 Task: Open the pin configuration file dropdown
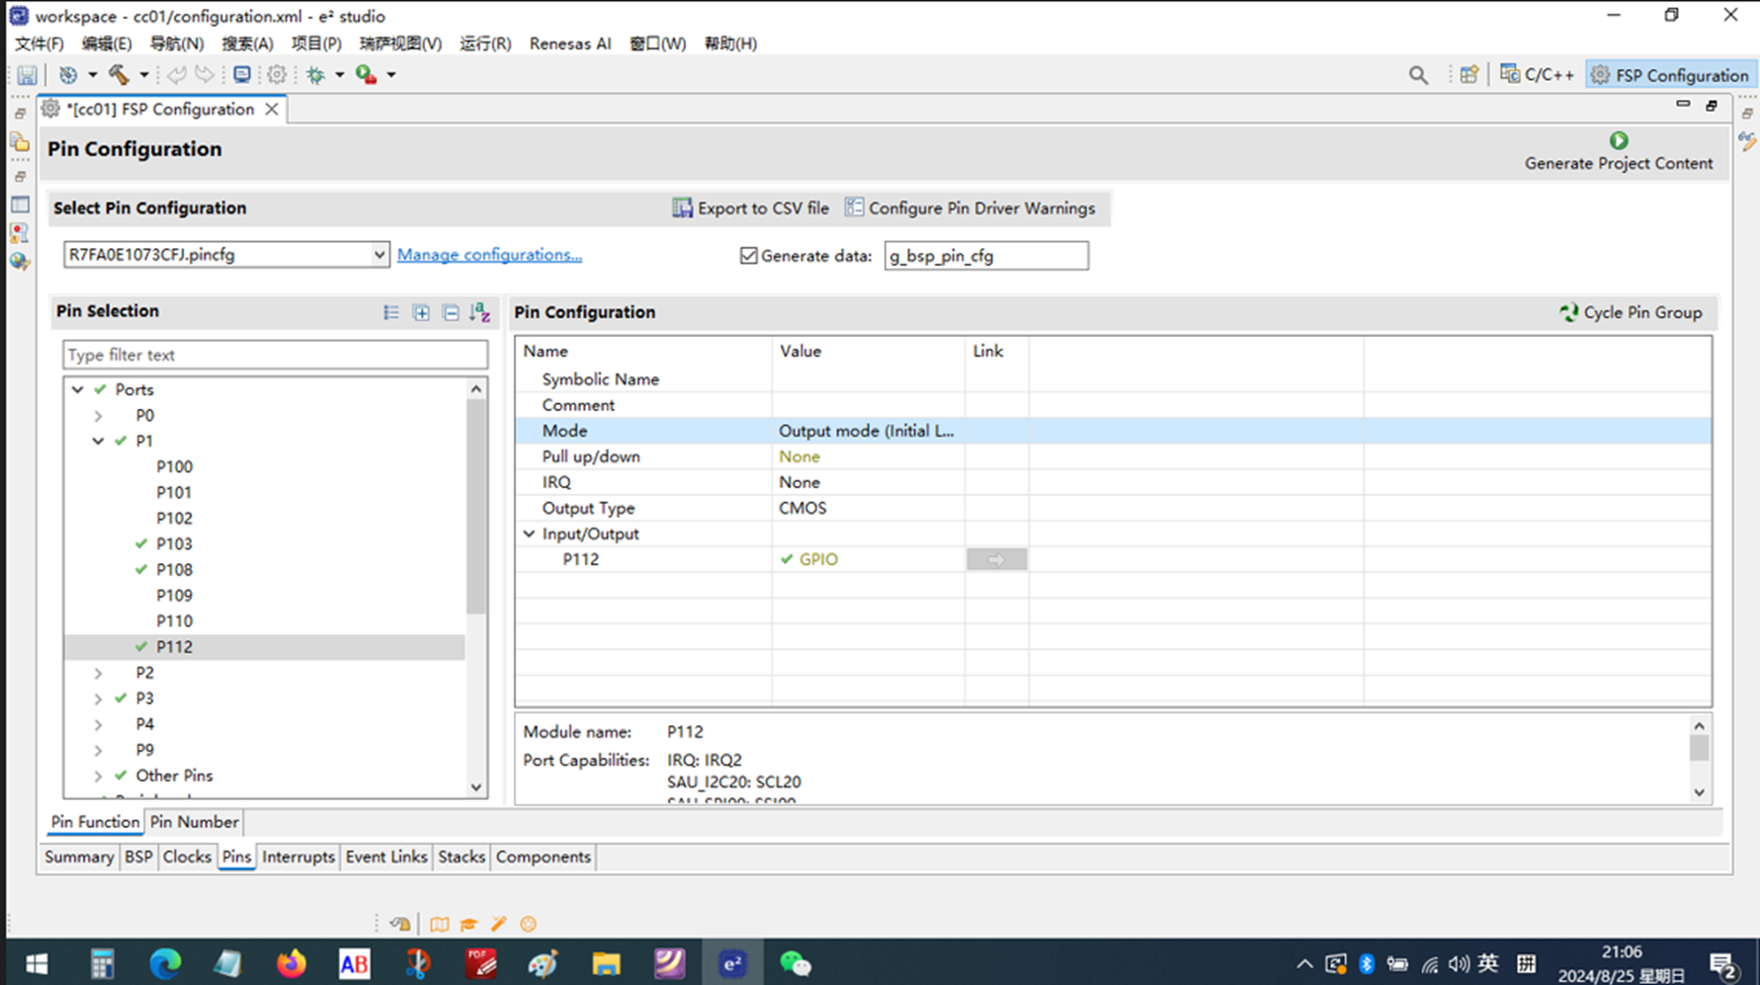point(379,255)
